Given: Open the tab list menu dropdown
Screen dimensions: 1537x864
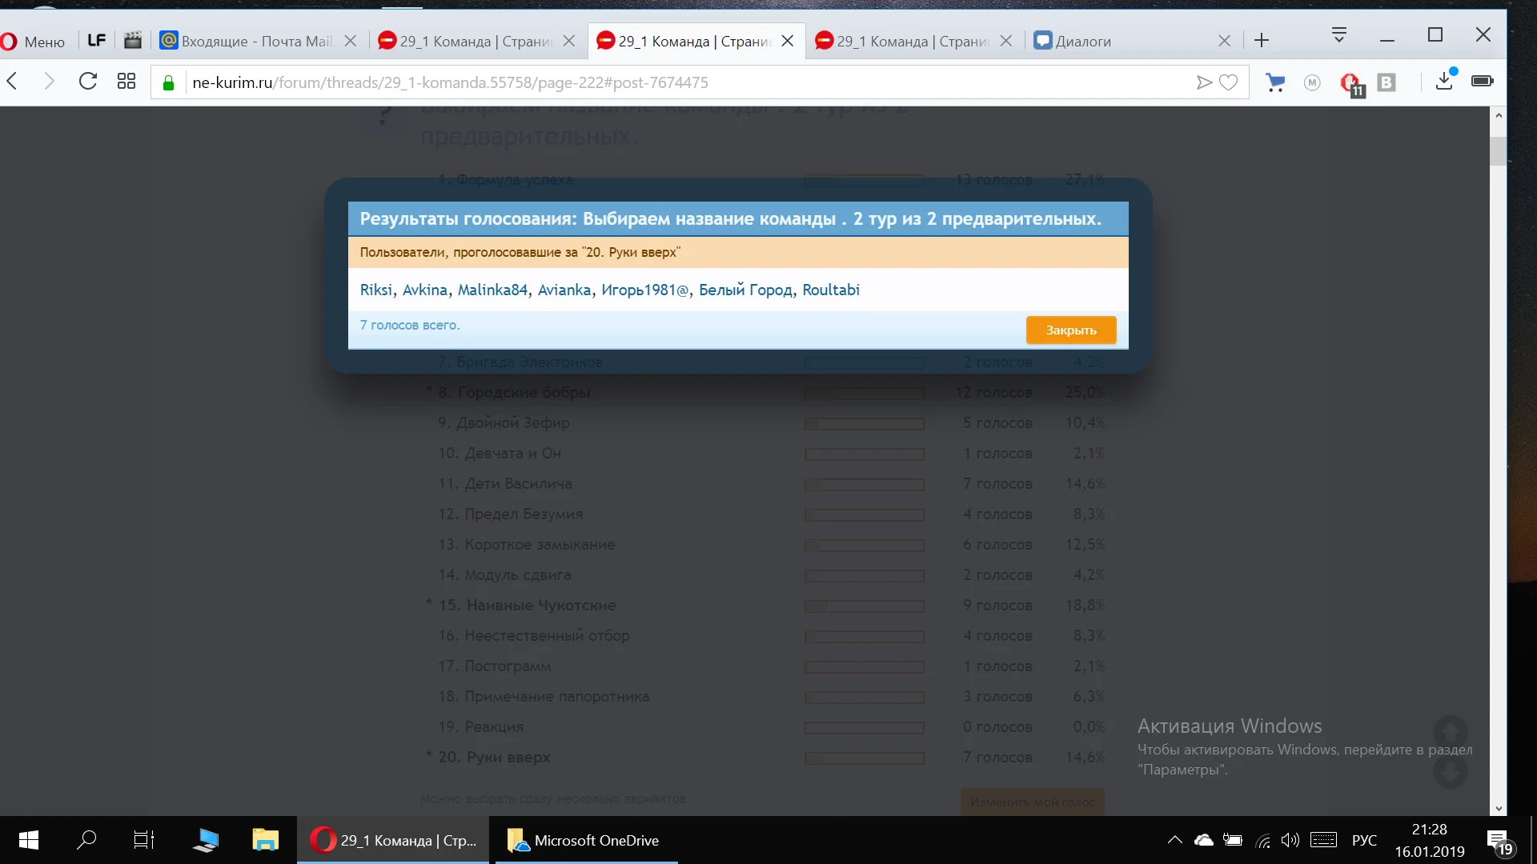Looking at the screenshot, I should 1338,35.
